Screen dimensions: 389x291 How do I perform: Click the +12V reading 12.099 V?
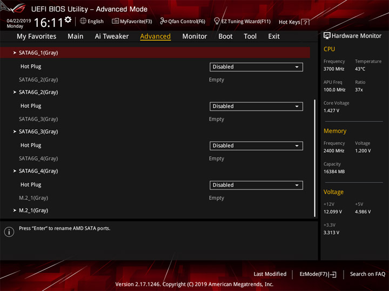click(x=332, y=212)
